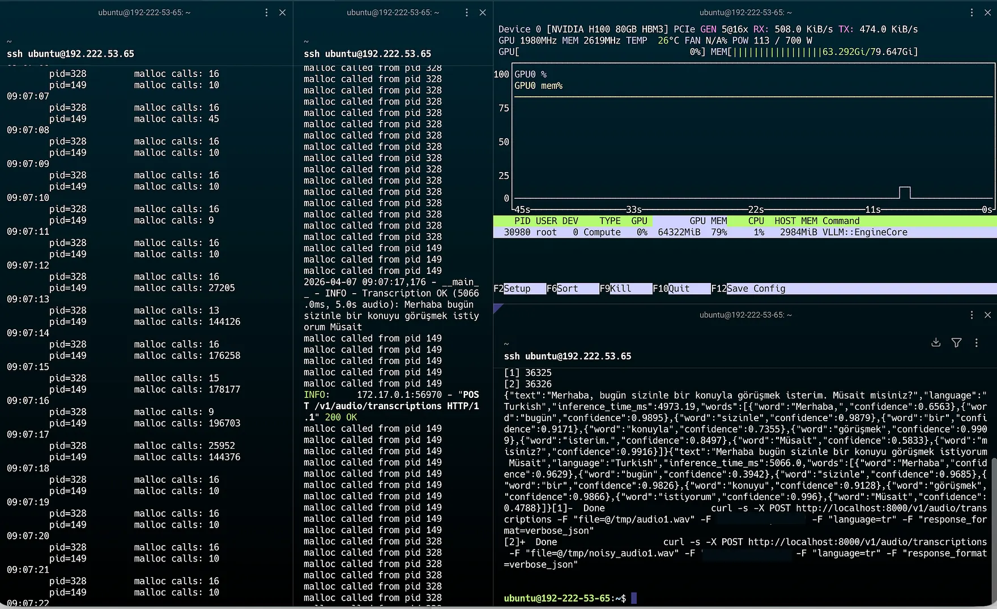Click the GPU0 mem% legend label in chart

pos(539,85)
